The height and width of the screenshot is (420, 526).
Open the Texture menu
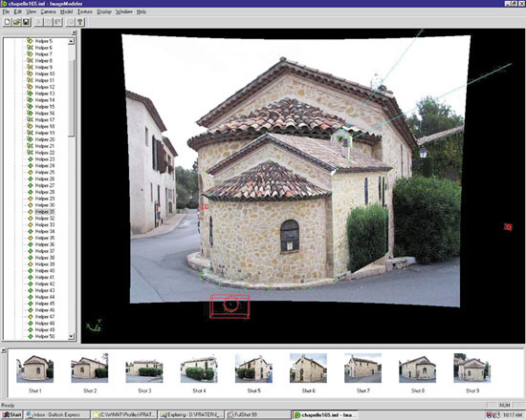(84, 11)
